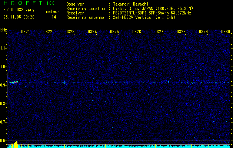The width and height of the screenshot is (233, 148).
Task: Click the 1.0 frequency axis label
Action: point(3,67)
